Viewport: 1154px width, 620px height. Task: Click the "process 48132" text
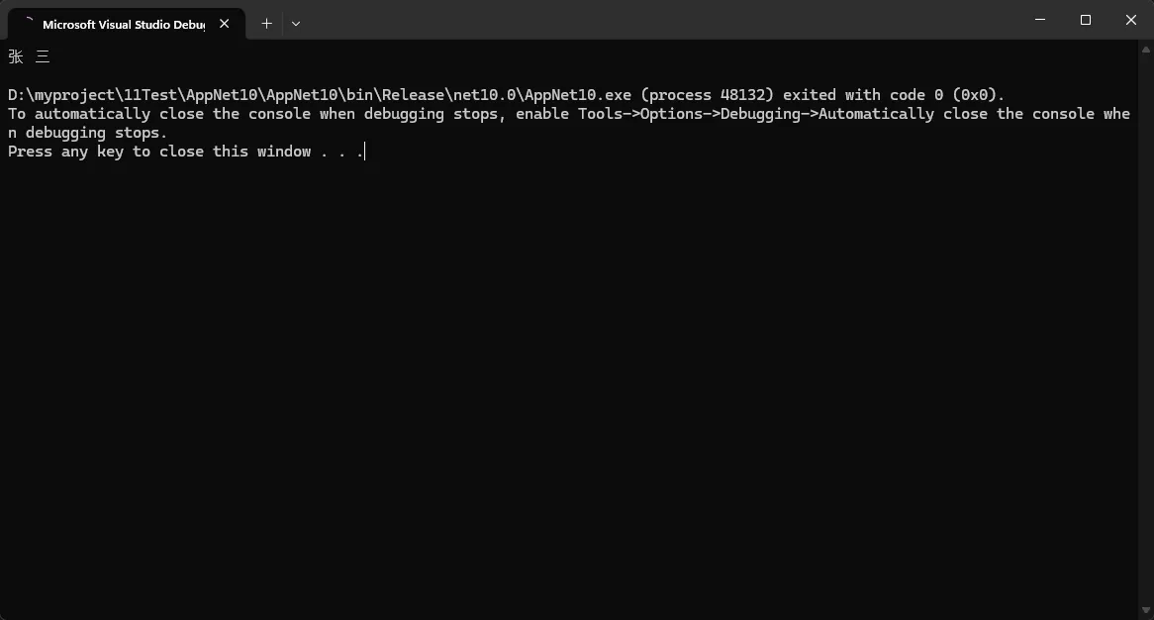tap(711, 95)
